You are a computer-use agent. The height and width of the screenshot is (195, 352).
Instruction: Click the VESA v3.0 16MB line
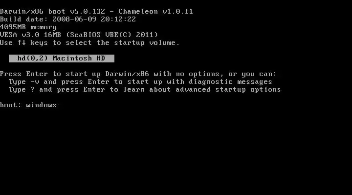[x=79, y=35]
